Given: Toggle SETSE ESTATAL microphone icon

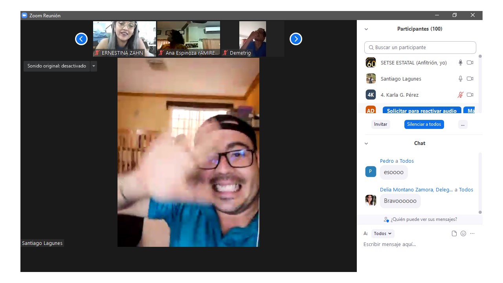Looking at the screenshot, I should (461, 62).
